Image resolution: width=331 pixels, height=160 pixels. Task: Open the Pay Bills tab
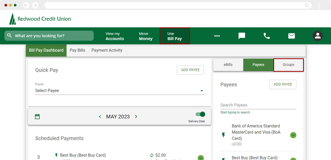tap(77, 50)
